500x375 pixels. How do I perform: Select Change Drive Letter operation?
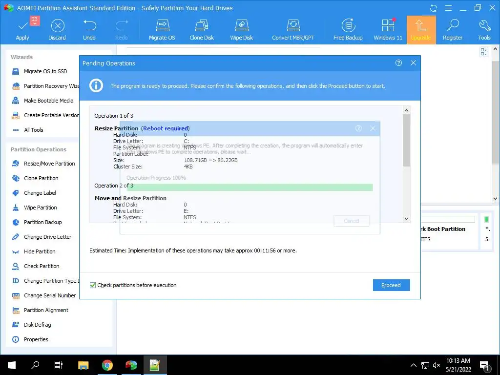click(x=42, y=237)
